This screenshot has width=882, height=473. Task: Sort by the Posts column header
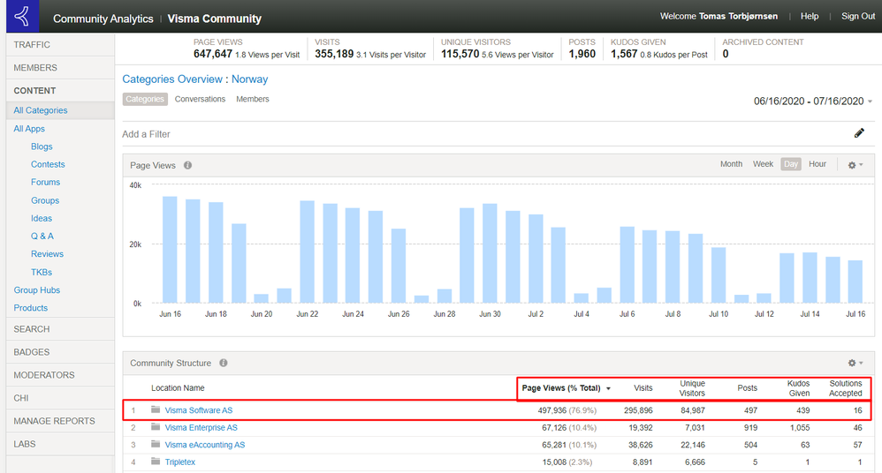click(x=747, y=388)
